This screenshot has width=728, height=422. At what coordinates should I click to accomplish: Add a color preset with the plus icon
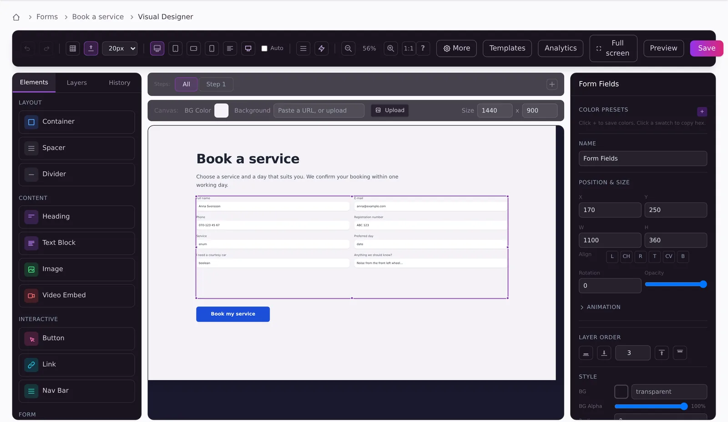[702, 112]
